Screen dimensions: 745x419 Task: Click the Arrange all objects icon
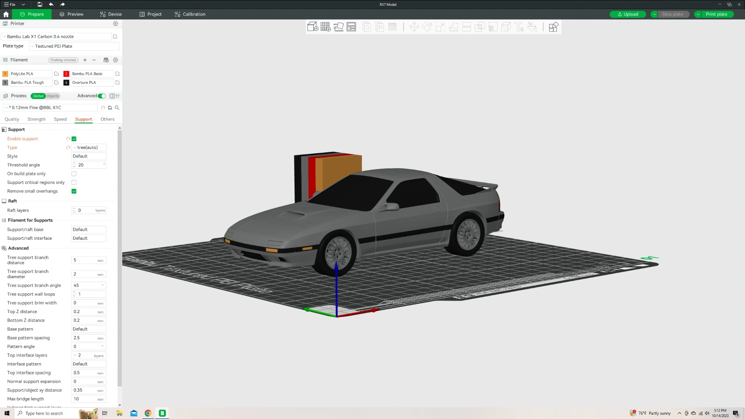tap(351, 27)
